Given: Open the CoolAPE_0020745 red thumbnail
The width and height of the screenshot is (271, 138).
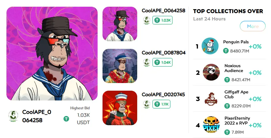Looking at the screenshot, I should coord(120,108).
